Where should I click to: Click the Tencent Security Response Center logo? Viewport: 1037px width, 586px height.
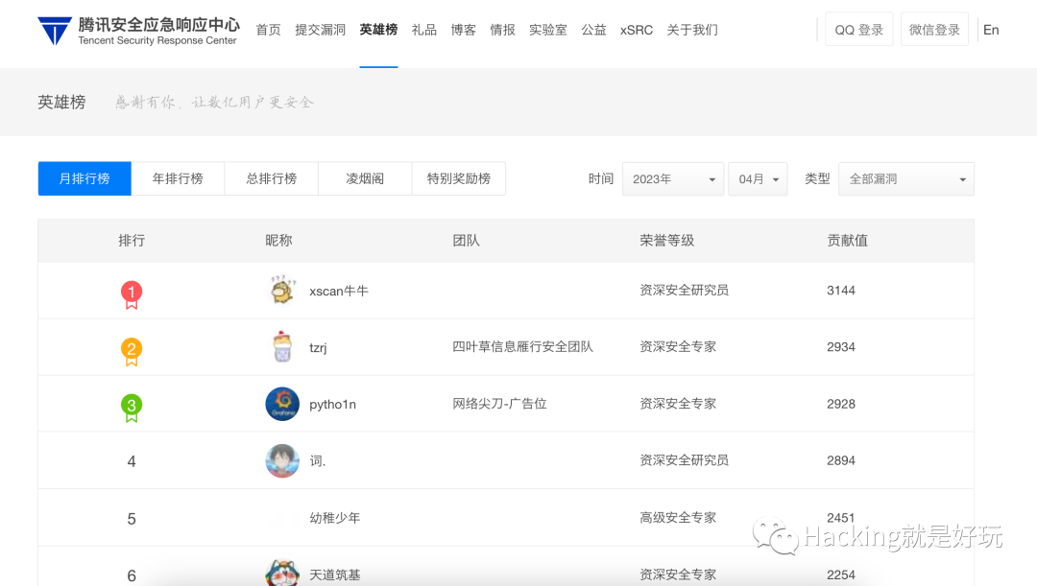[x=138, y=31]
